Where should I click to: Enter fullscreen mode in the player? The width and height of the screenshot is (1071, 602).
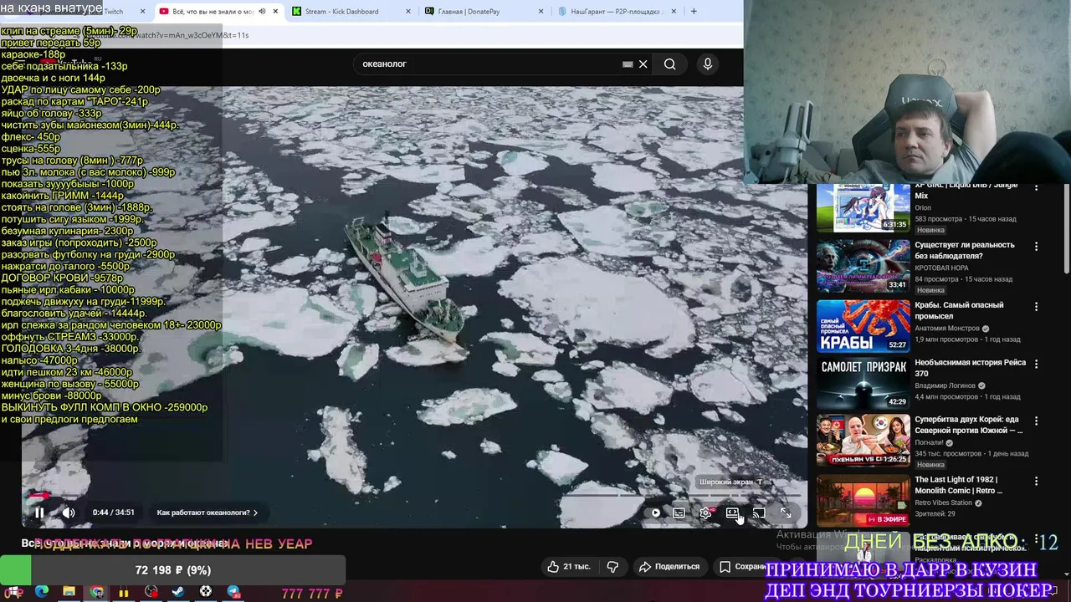tap(786, 513)
